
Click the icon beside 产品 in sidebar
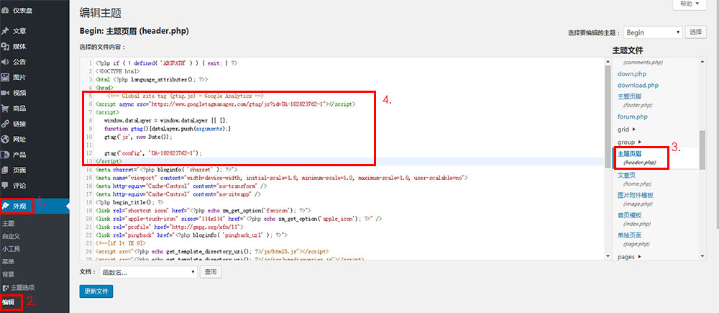(6, 155)
